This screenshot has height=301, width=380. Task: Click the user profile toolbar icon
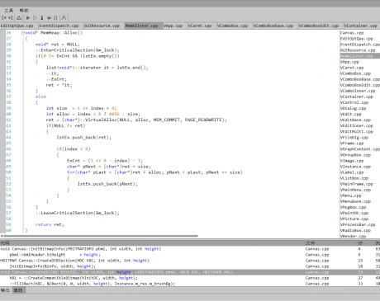coord(64,18)
